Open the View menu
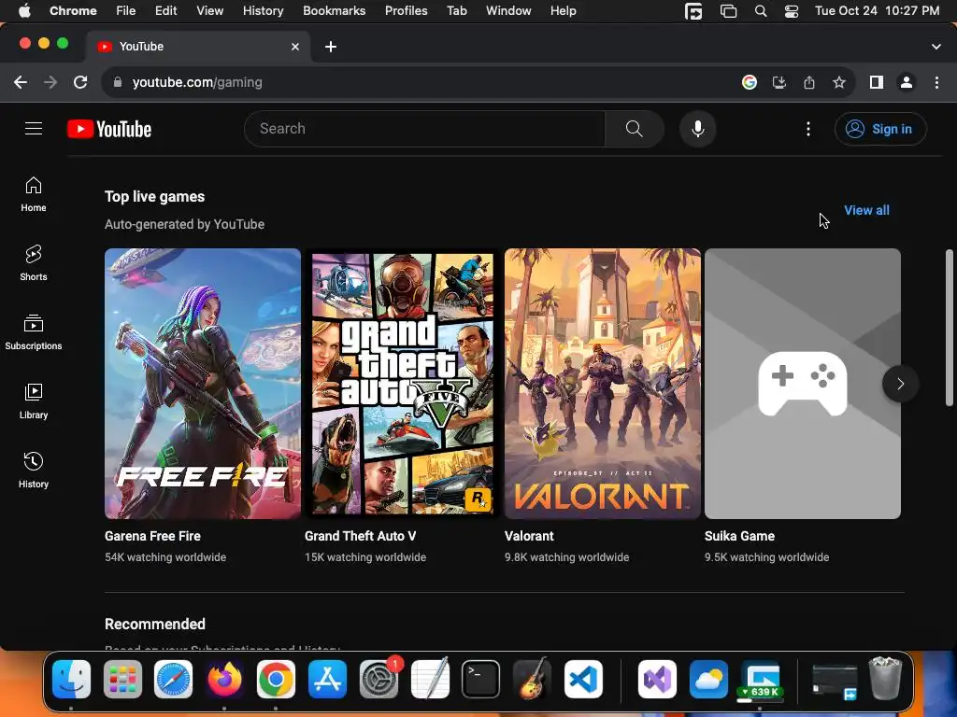Screen dimensions: 957x717 click(x=210, y=11)
